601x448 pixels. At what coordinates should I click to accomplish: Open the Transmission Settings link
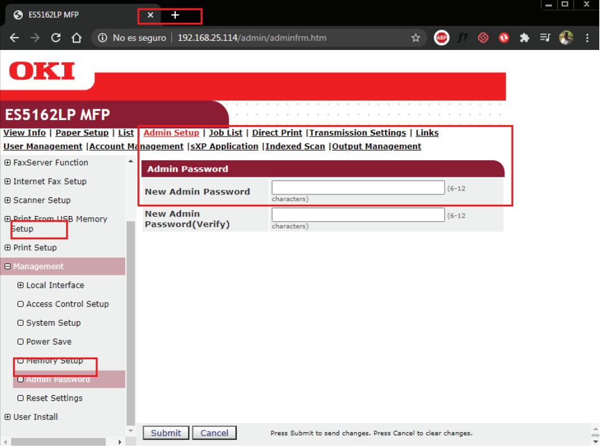[x=357, y=133]
